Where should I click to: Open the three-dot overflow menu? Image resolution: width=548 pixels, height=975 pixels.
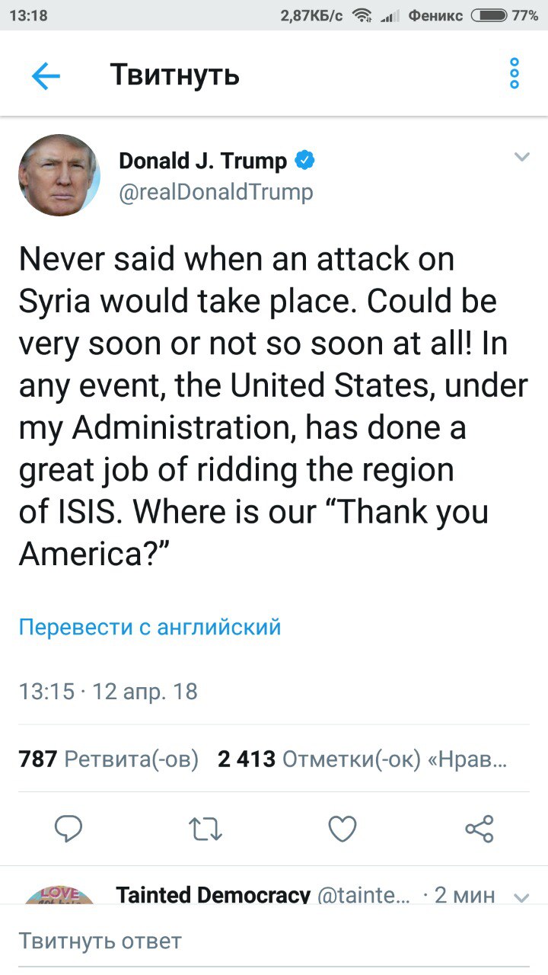coord(515,74)
